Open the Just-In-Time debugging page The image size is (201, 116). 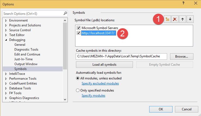24,59
